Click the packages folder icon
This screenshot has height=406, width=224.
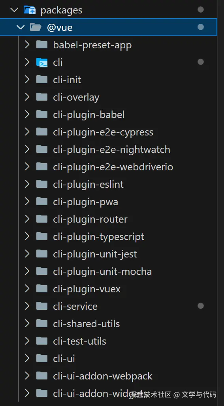(30, 10)
